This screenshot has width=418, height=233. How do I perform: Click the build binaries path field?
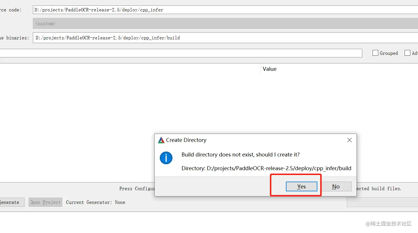tap(172, 38)
